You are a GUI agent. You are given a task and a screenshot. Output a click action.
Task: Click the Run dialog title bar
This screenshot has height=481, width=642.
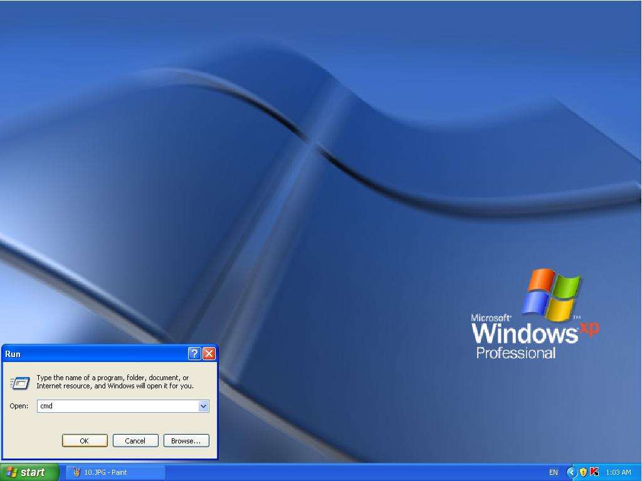tap(94, 354)
